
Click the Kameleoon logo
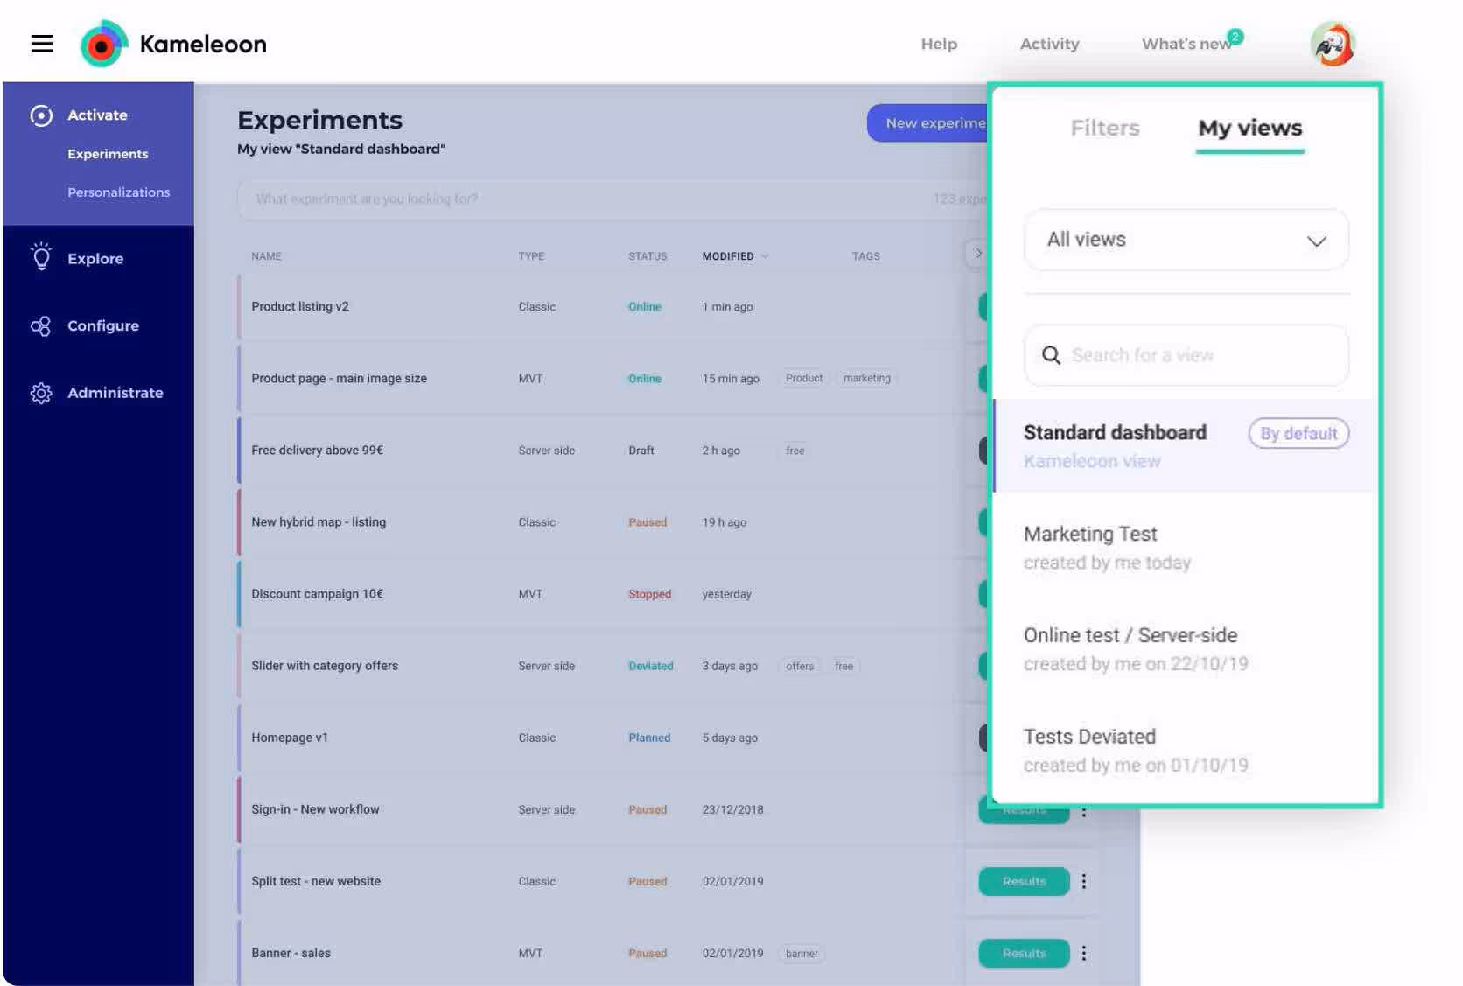tap(105, 41)
